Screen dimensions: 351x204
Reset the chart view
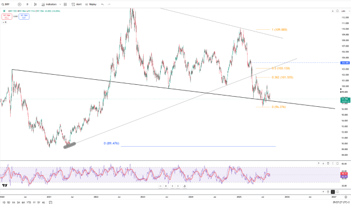coord(184,186)
